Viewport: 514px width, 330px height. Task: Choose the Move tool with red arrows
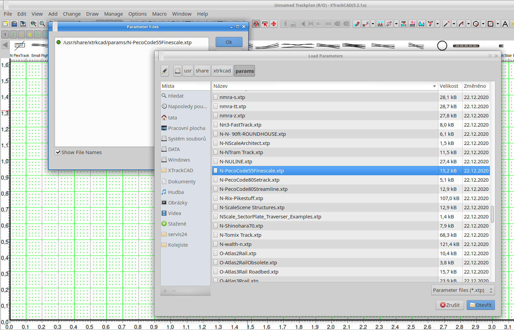pyautogui.click(x=274, y=24)
